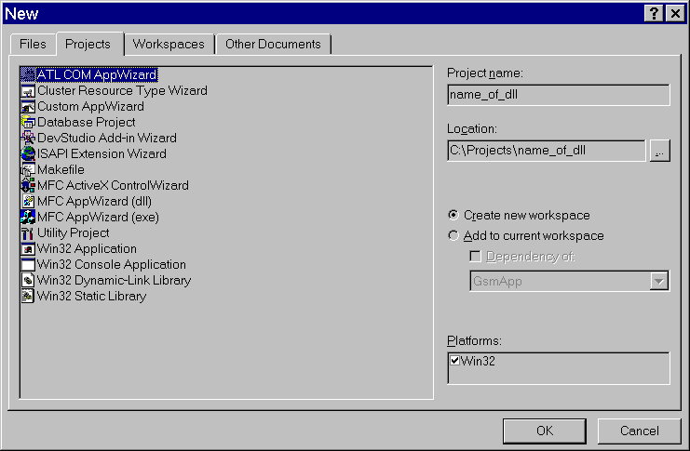Pick the MFC ActiveX ControlWizard icon
Screen dimensions: 690x451
(x=28, y=185)
